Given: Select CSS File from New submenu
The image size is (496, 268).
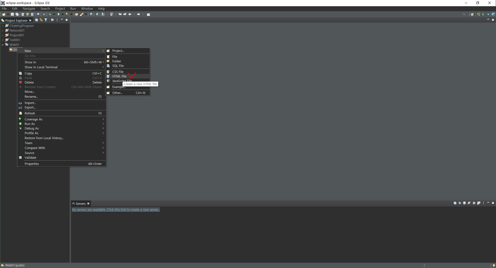Looking at the screenshot, I should pos(128,72).
